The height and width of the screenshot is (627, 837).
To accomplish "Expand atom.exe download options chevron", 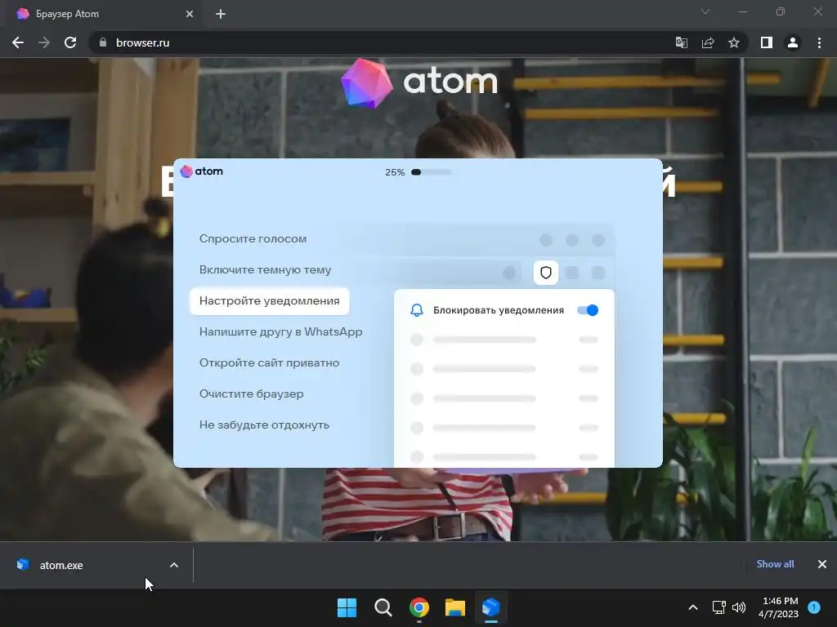I will coord(174,565).
